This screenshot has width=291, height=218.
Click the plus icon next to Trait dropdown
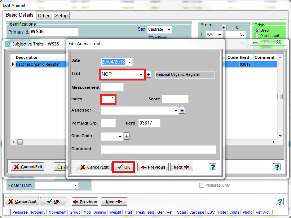coord(148,74)
